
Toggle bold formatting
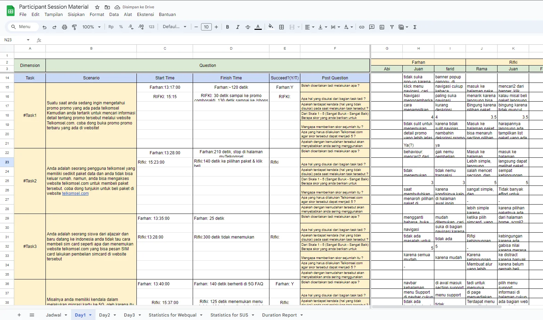point(228,27)
